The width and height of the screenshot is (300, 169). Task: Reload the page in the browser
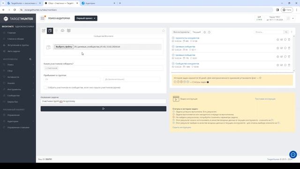(x=15, y=10)
